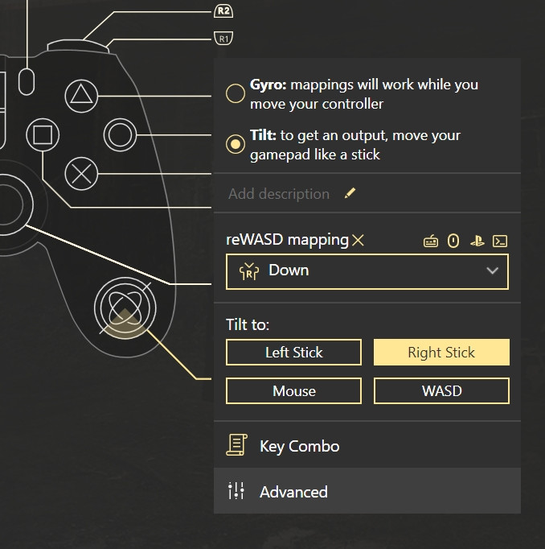545x549 pixels.
Task: Open PlayStation gamepad mappings icon
Action: tap(477, 241)
